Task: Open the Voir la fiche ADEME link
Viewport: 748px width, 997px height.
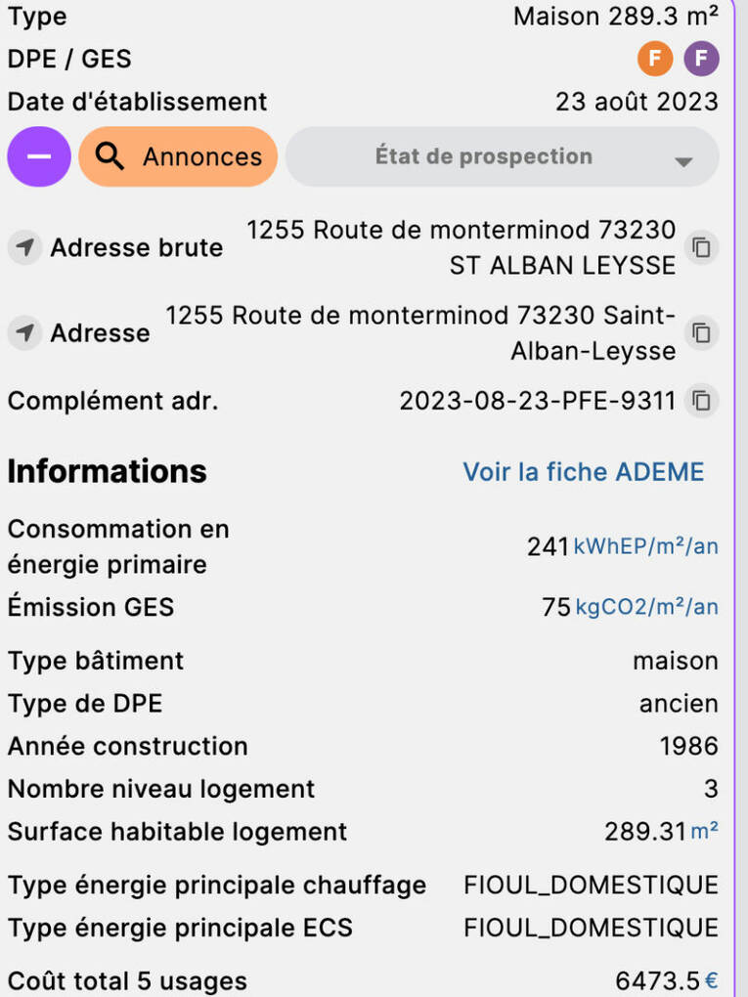Action: pyautogui.click(x=582, y=472)
